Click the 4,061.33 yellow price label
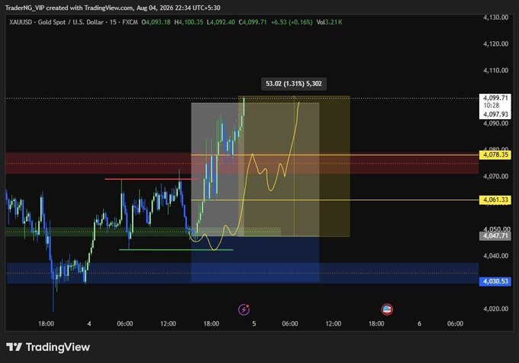 (x=495, y=199)
